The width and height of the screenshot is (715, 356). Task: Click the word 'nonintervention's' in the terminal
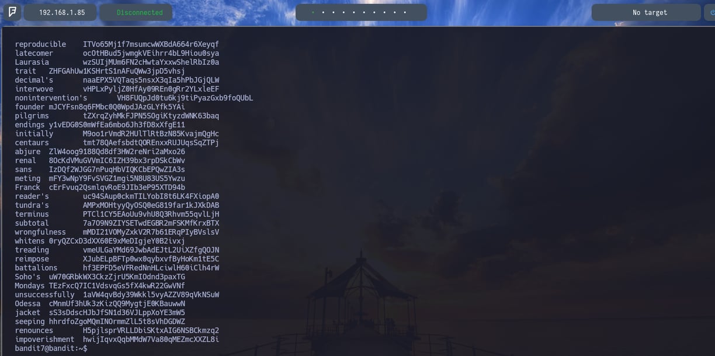click(x=51, y=98)
